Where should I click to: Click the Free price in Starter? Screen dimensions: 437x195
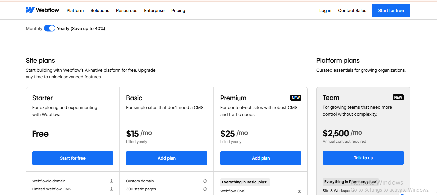coord(40,134)
